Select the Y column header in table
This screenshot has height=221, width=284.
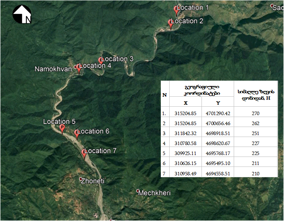click(x=218, y=103)
